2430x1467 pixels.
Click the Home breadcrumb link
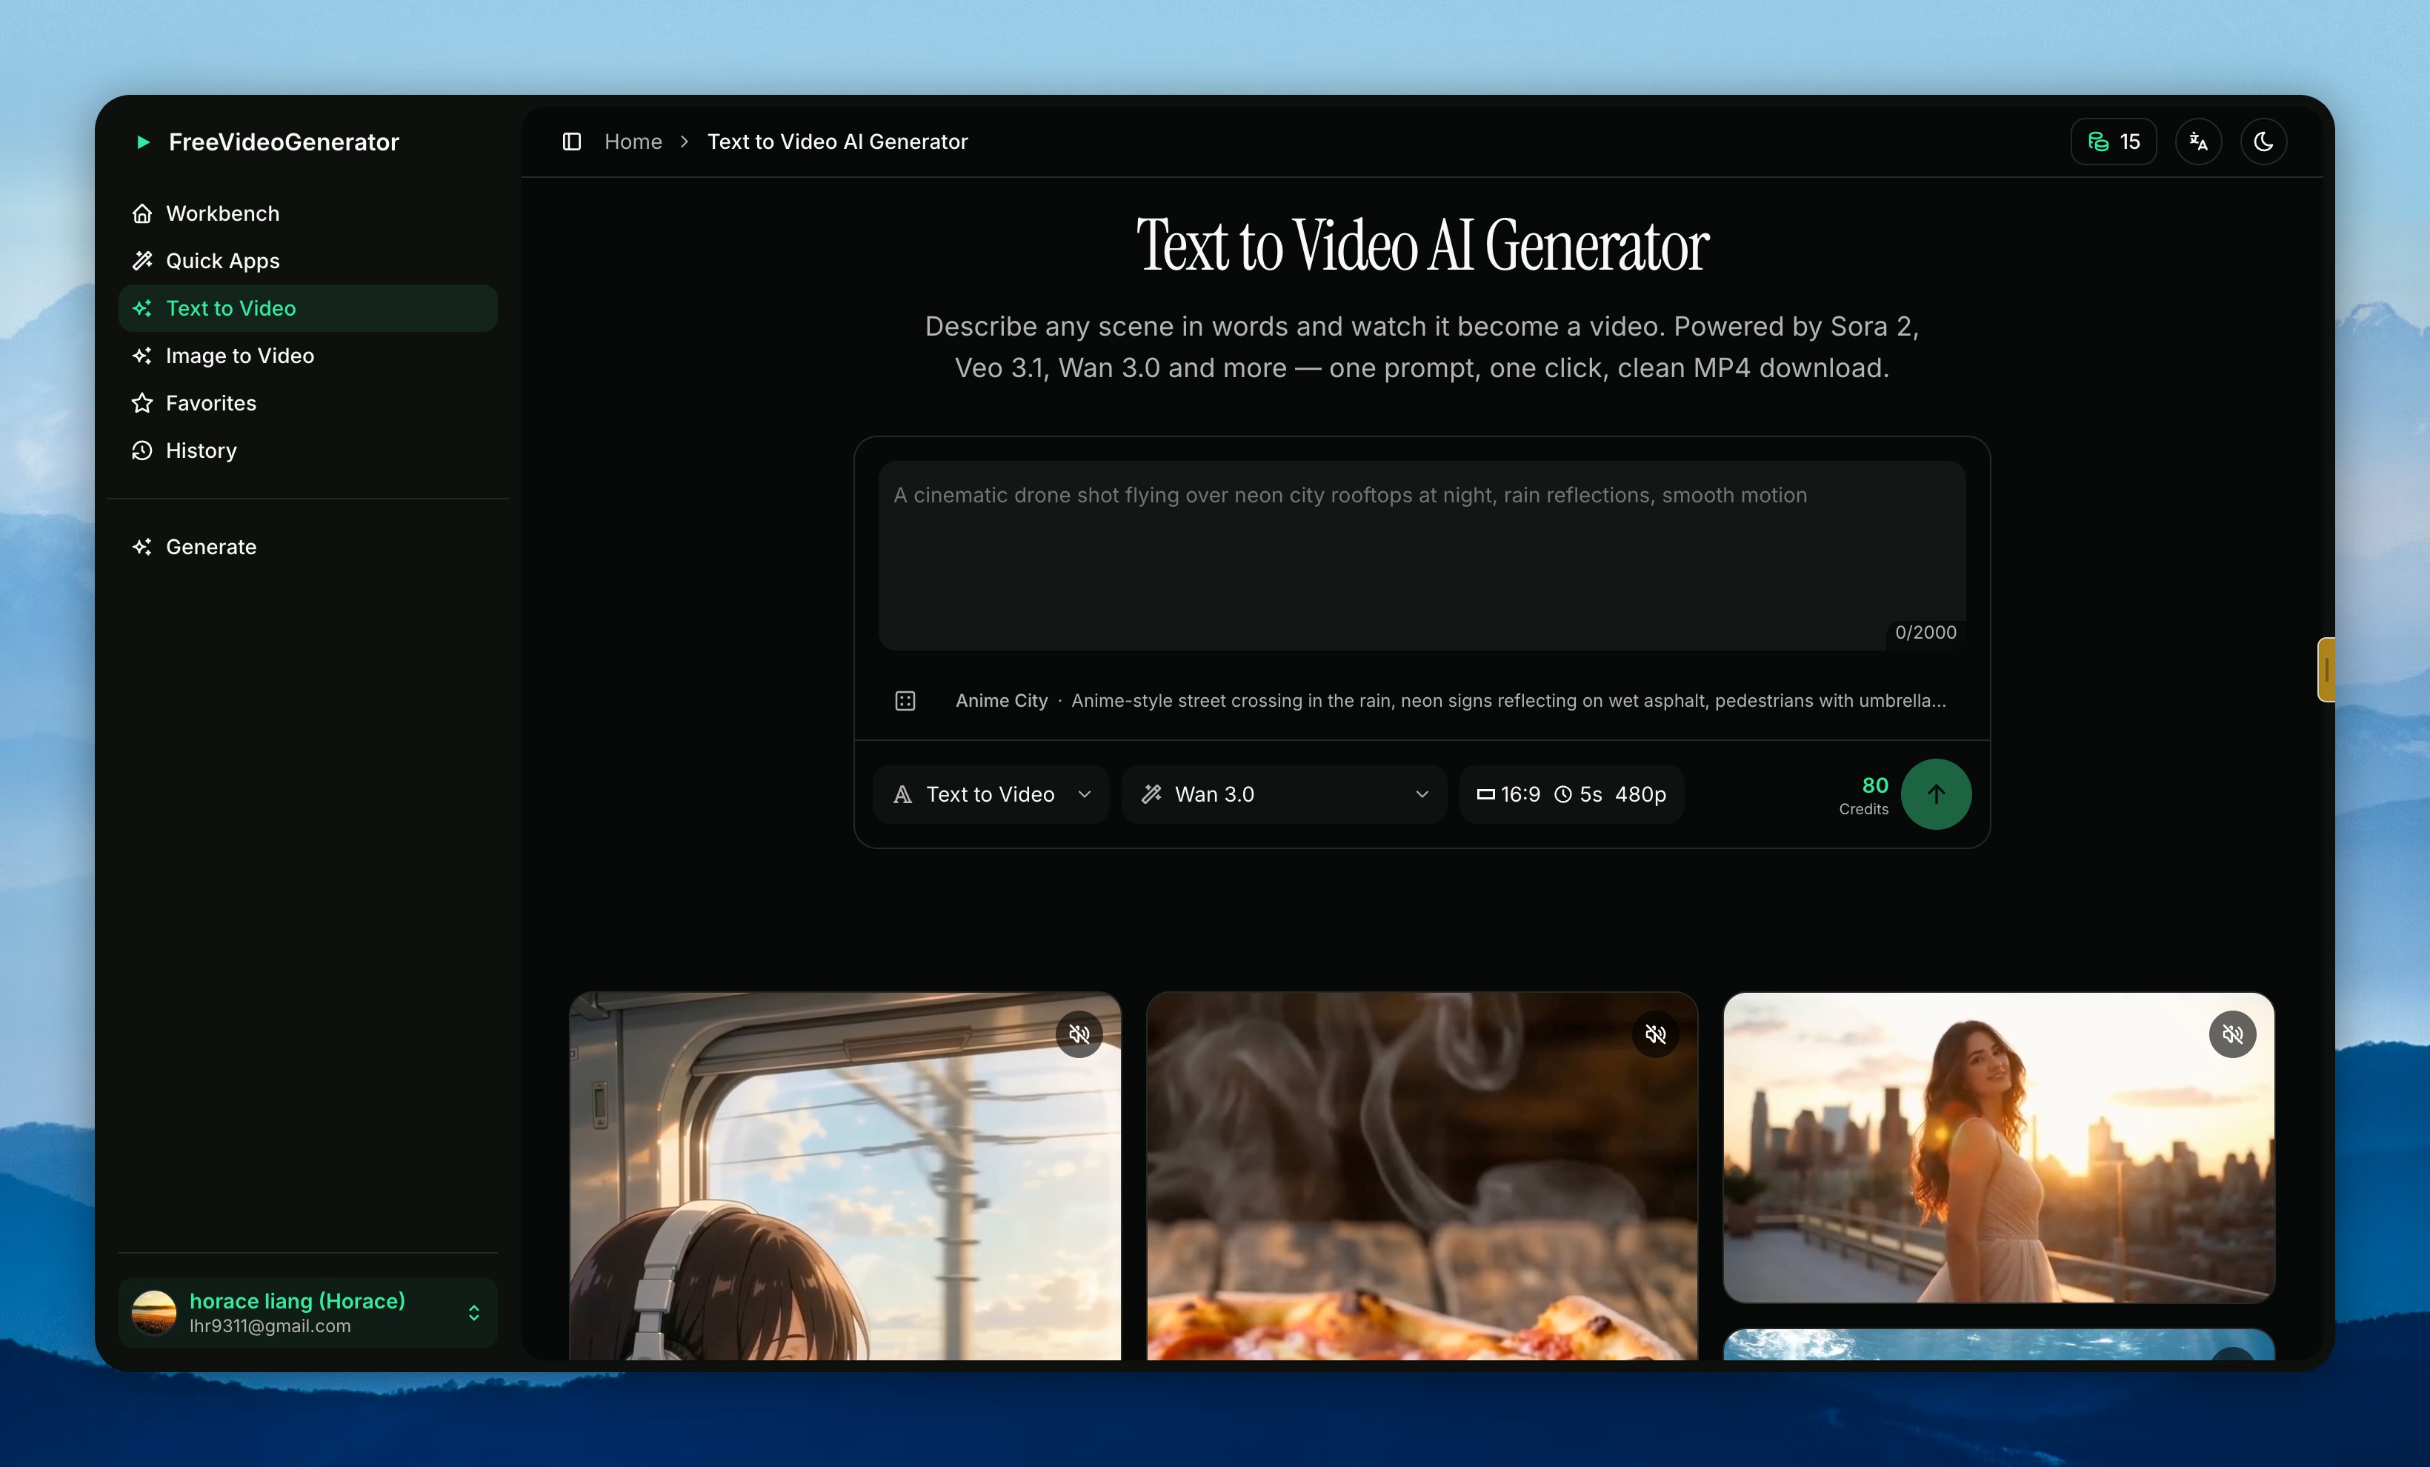pyautogui.click(x=633, y=141)
